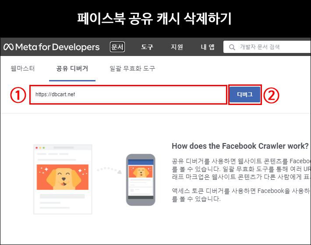Go to 내 앱 in the navbar

208,47
